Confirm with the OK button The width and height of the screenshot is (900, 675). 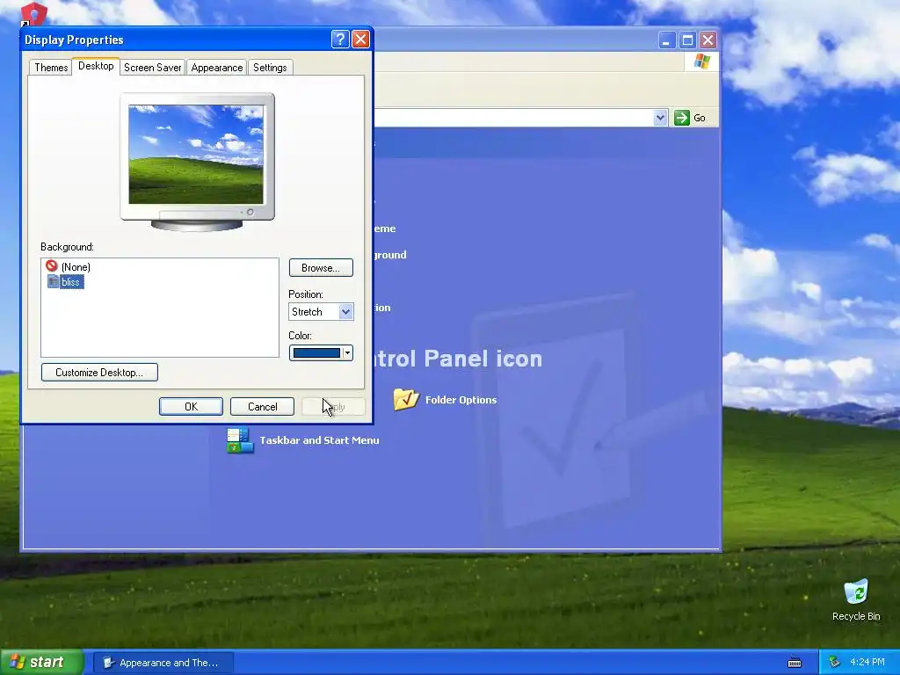[x=191, y=406]
